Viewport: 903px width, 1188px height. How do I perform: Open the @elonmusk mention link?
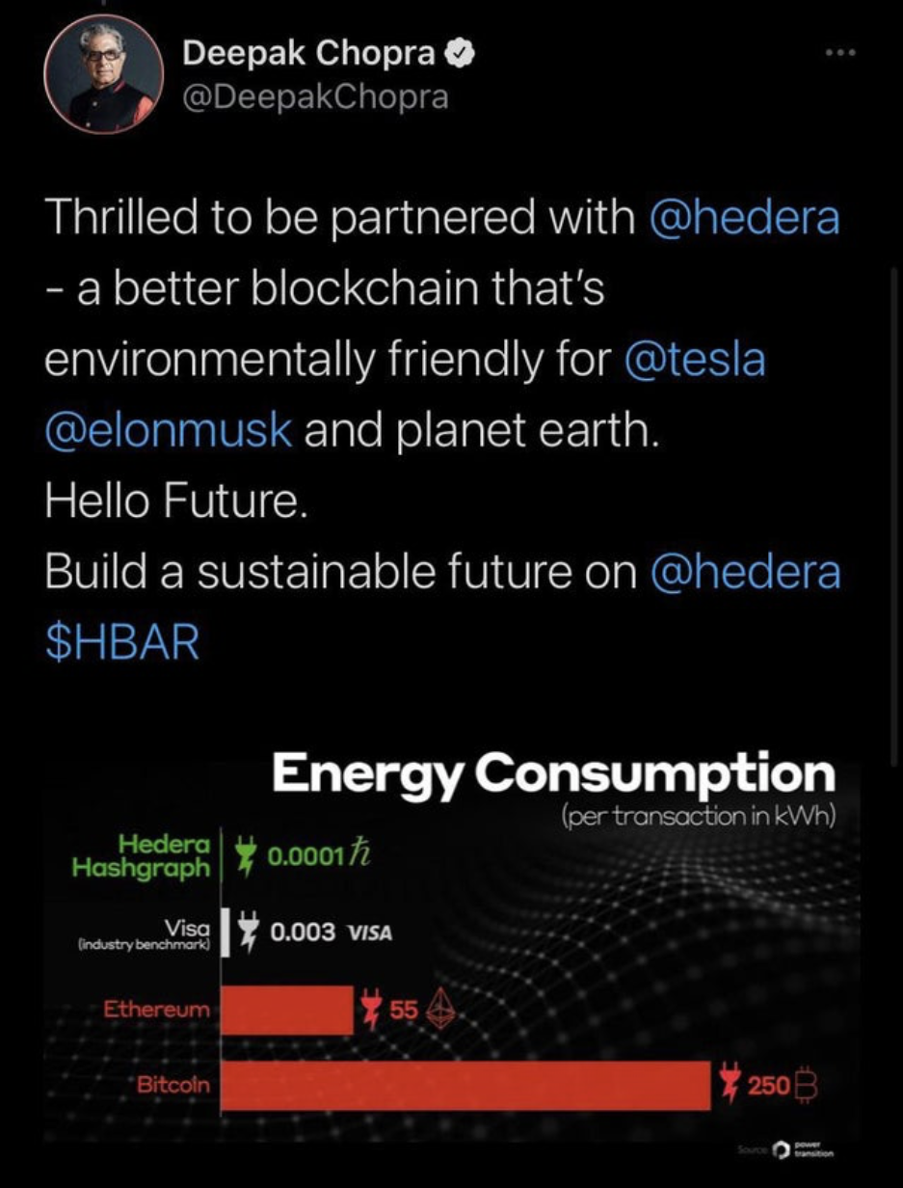click(169, 430)
